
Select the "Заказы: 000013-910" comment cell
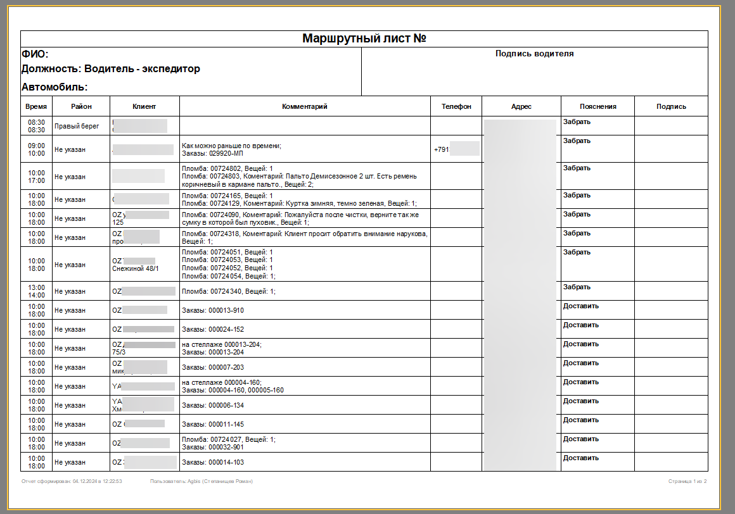[213, 310]
